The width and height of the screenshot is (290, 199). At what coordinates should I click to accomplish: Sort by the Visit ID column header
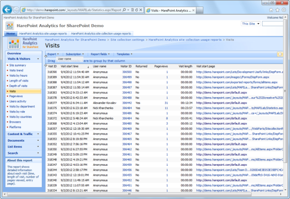coord(52,67)
